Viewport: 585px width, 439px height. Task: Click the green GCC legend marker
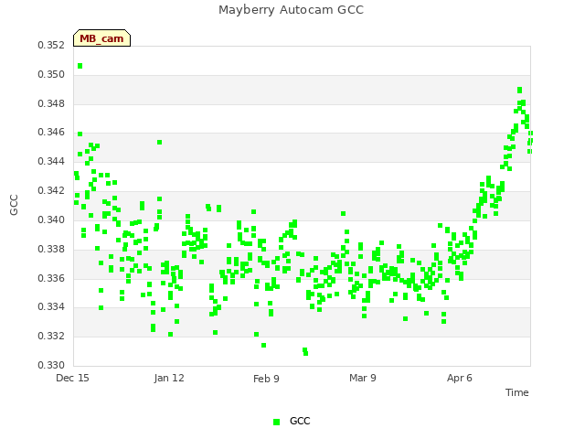(x=276, y=422)
